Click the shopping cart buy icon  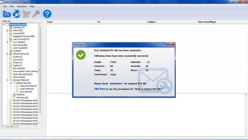click(x=26, y=14)
